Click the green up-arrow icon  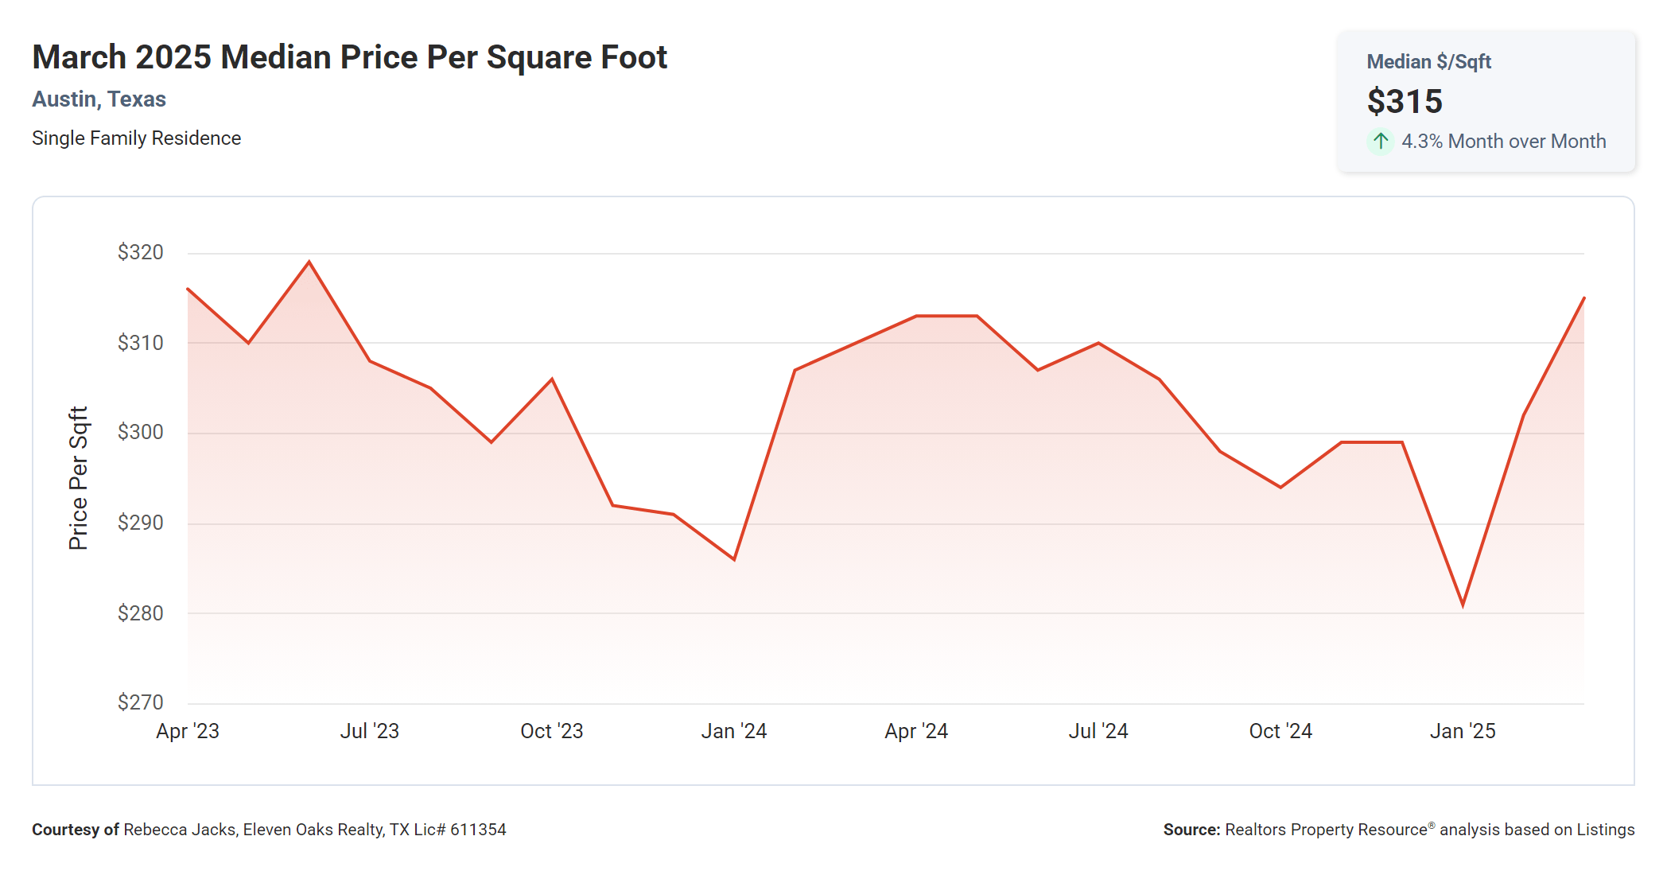pos(1381,142)
